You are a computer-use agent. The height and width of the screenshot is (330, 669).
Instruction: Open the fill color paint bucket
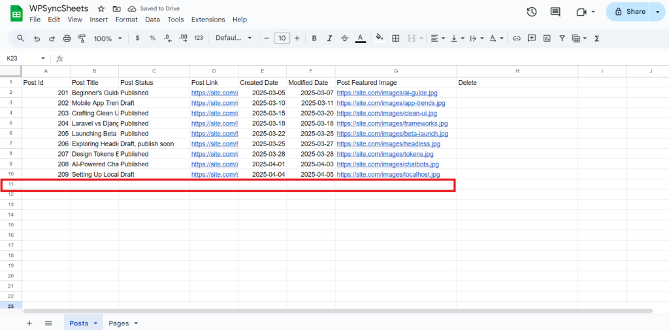(x=380, y=38)
